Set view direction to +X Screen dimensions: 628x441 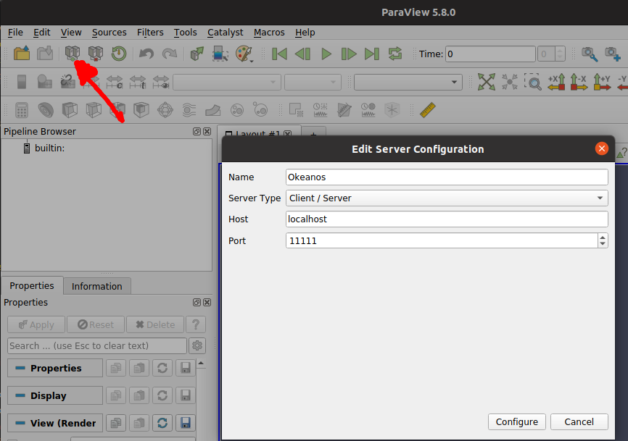pos(556,82)
